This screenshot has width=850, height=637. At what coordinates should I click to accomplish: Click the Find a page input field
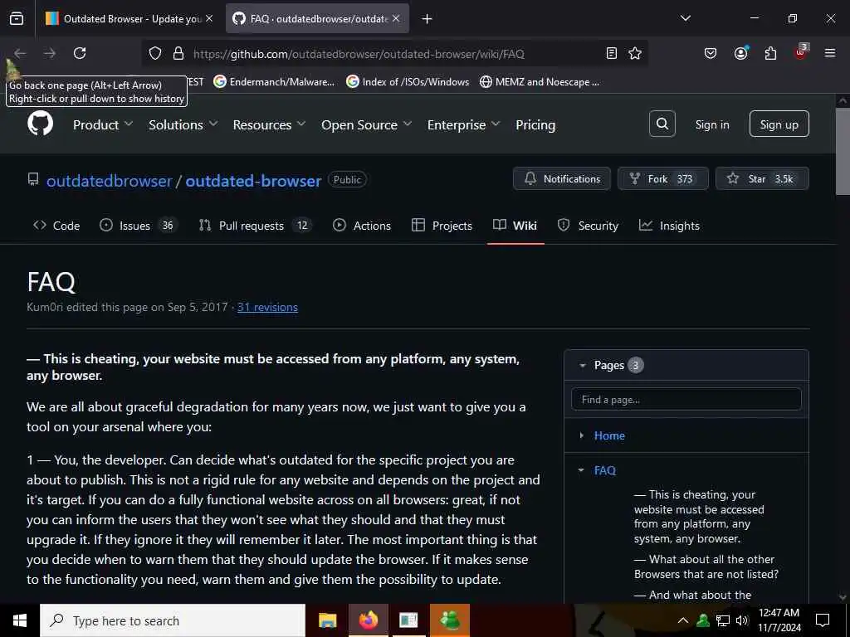coord(686,399)
